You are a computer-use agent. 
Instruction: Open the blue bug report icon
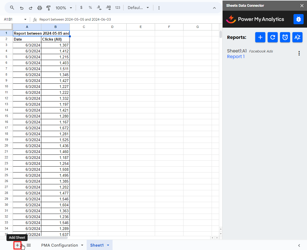[299, 19]
